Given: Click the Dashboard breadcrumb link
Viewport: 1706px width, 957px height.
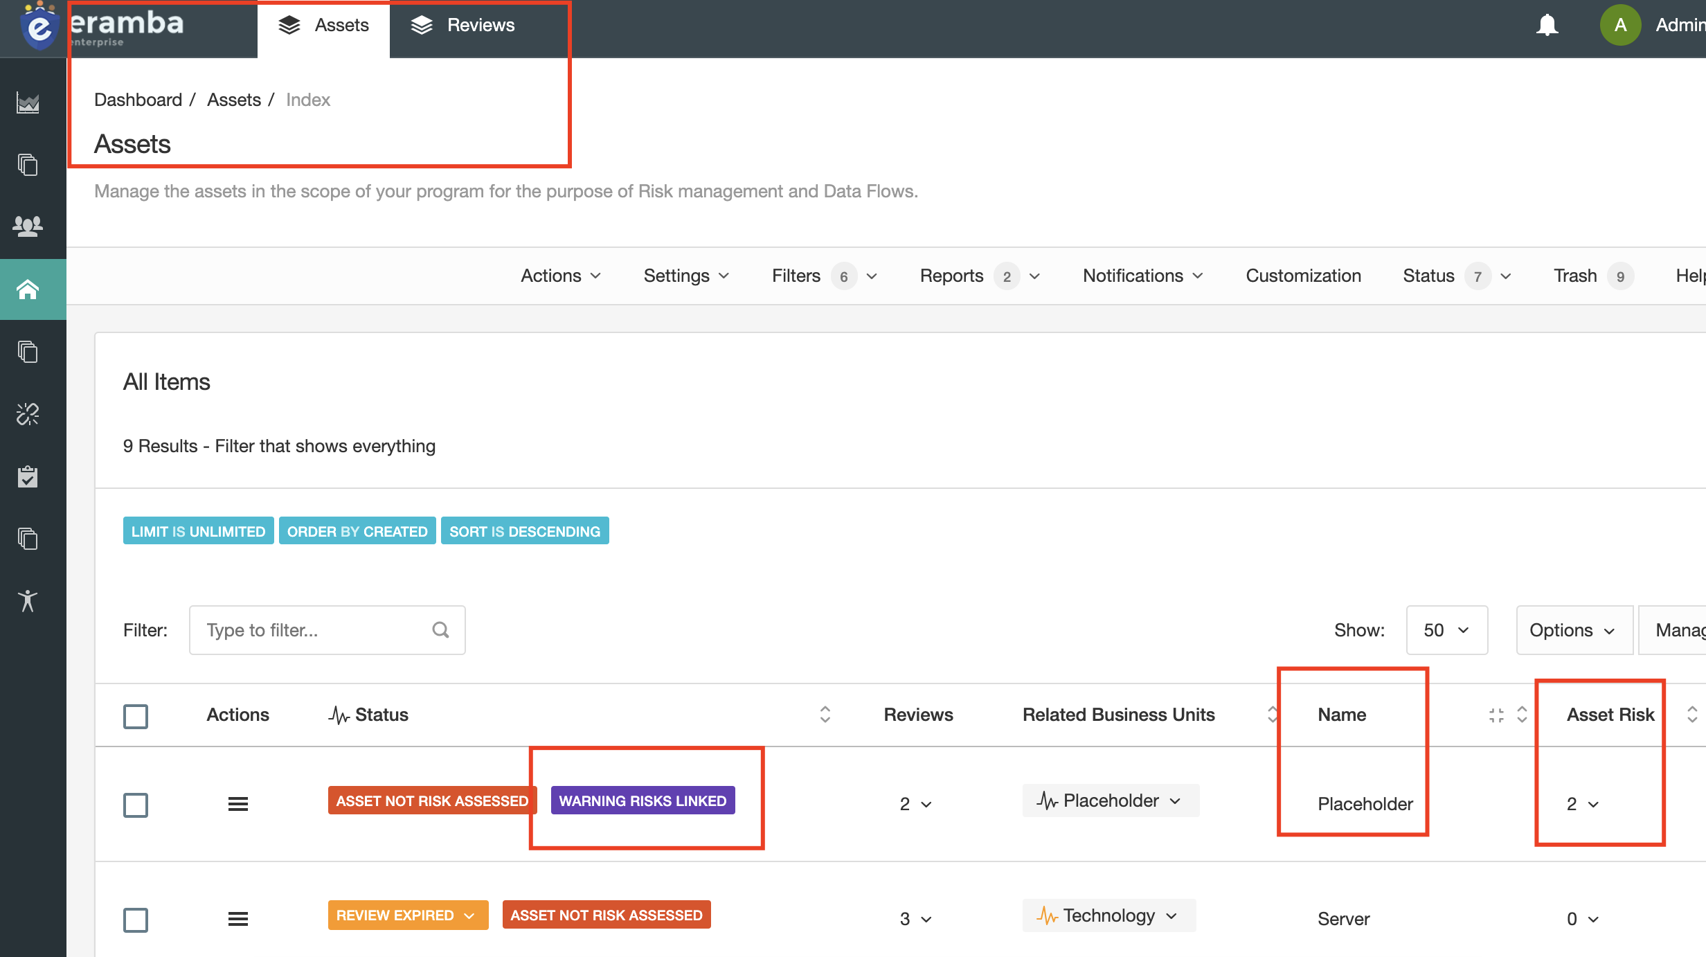Looking at the screenshot, I should click(138, 99).
